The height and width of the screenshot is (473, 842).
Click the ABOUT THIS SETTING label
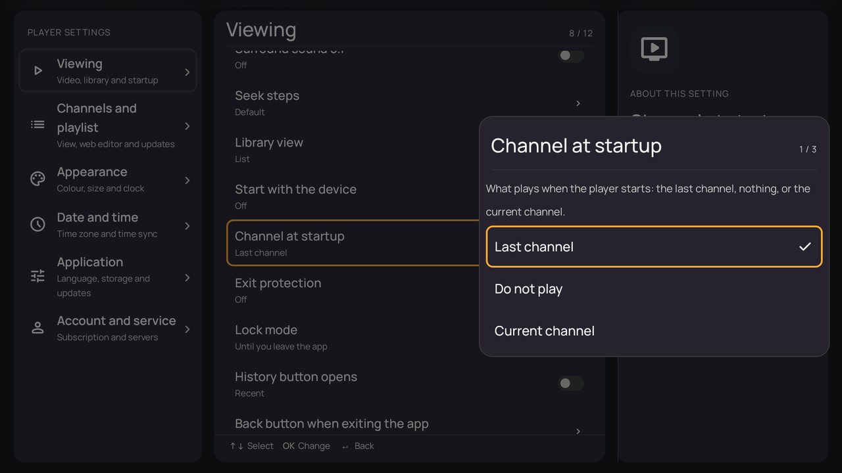pos(680,94)
